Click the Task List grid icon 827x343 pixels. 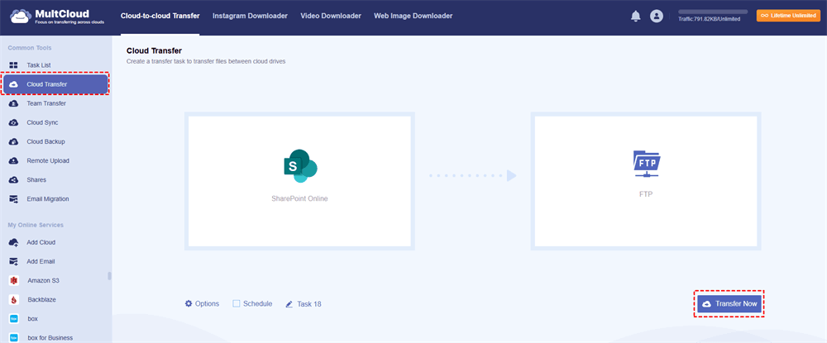pos(14,65)
